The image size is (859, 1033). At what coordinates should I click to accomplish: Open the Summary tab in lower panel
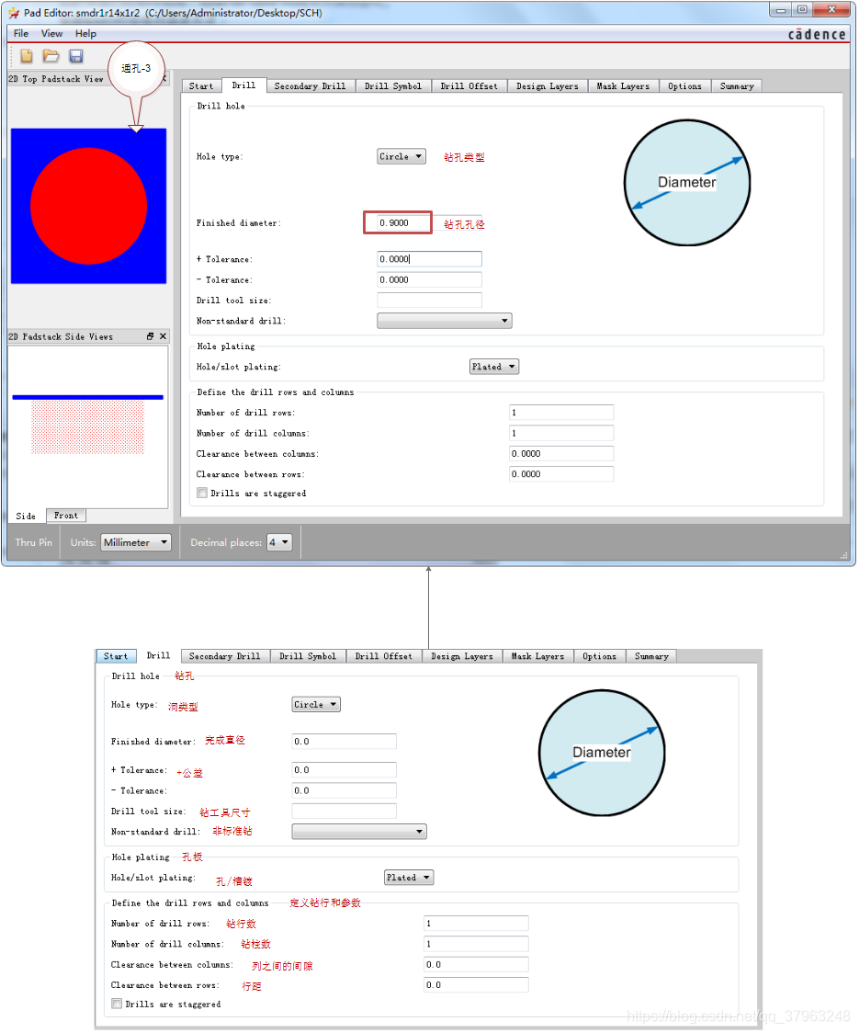point(651,656)
